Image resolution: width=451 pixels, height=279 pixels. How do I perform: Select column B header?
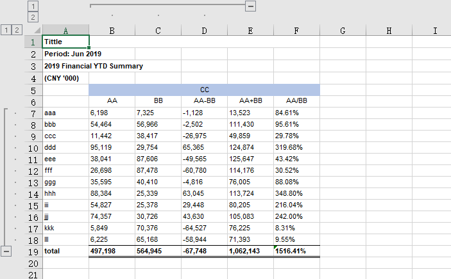[x=112, y=31]
